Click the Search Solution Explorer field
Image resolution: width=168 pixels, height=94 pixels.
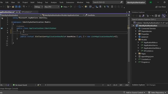[150, 20]
